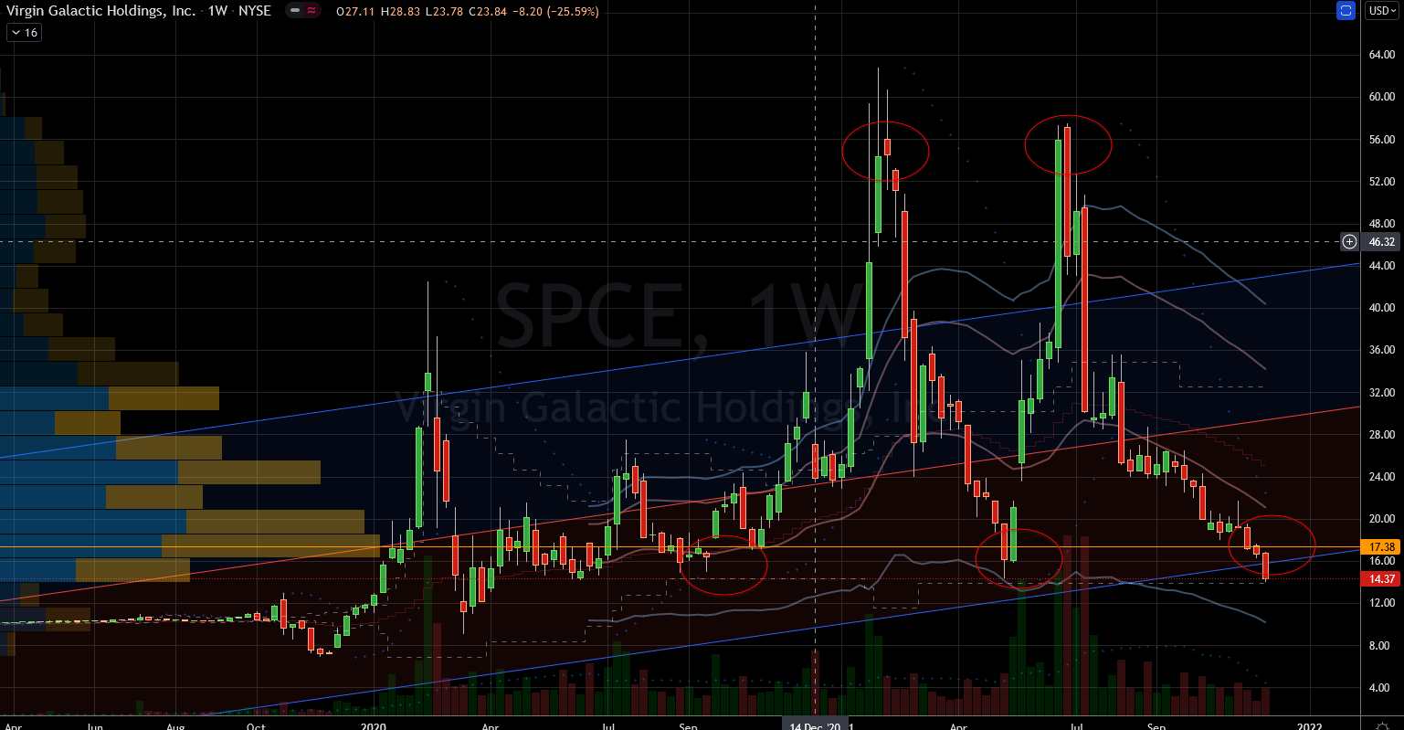Select the red 14.37 last price label
This screenshot has width=1404, height=730.
[1382, 579]
